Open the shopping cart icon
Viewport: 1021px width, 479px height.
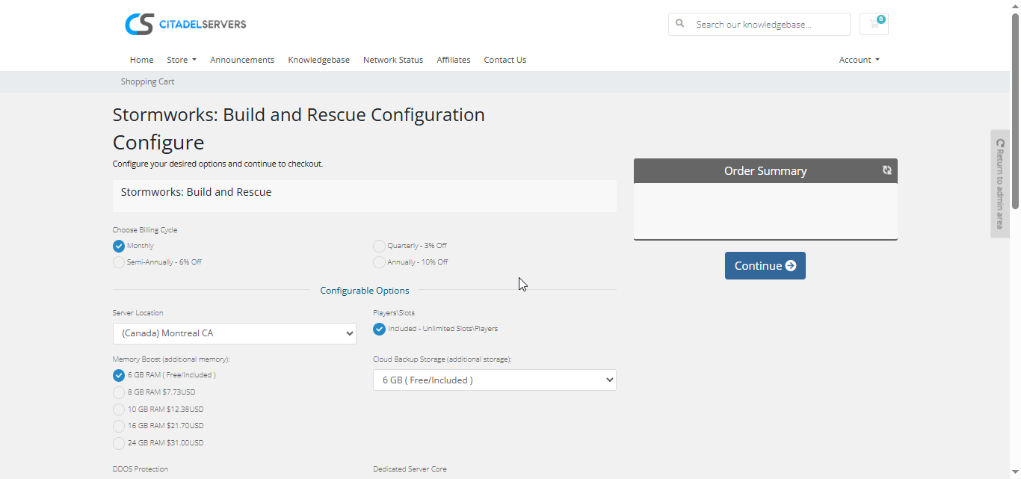click(x=874, y=24)
